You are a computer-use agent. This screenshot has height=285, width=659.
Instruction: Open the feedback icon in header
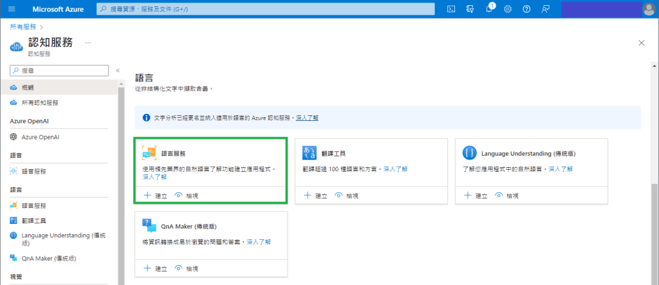pos(546,9)
